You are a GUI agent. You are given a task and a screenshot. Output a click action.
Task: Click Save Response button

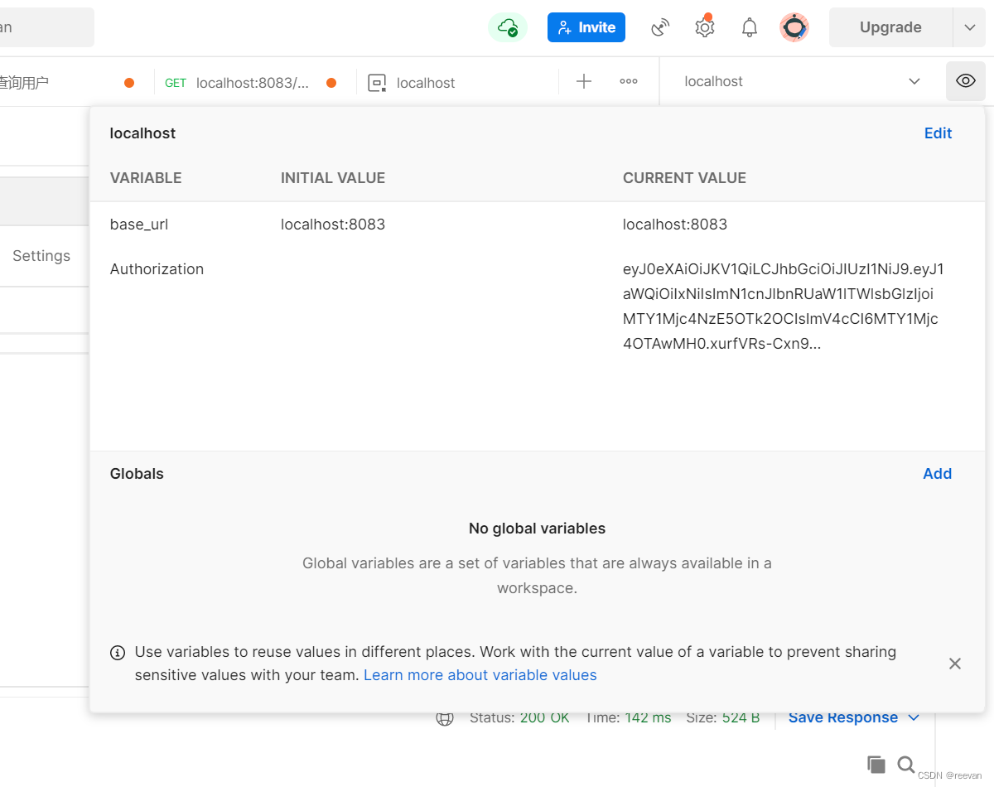(843, 717)
